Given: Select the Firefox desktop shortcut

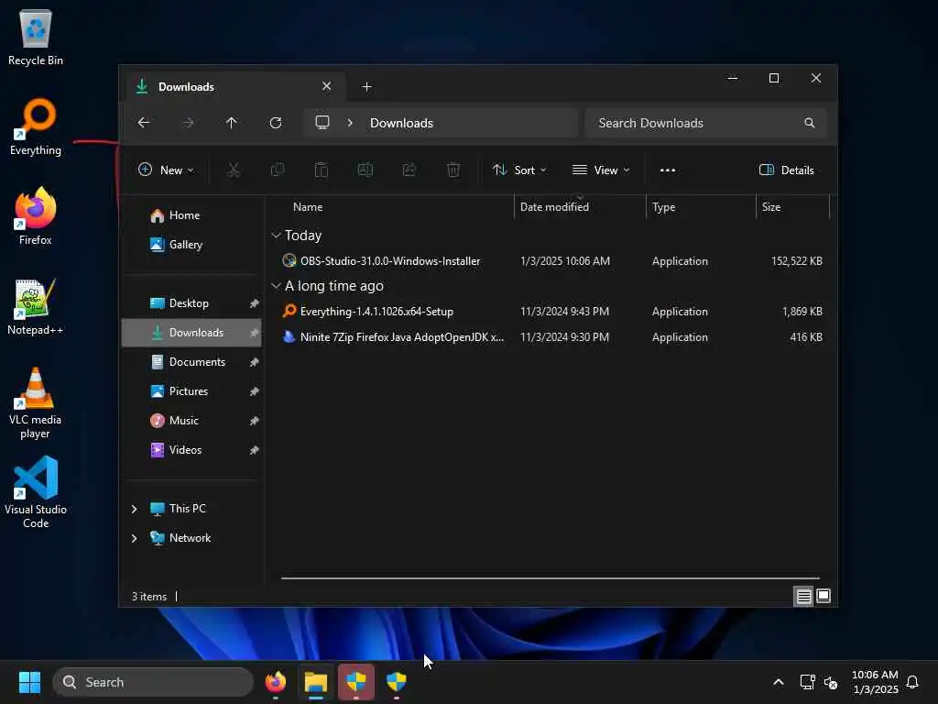Looking at the screenshot, I should tap(36, 216).
